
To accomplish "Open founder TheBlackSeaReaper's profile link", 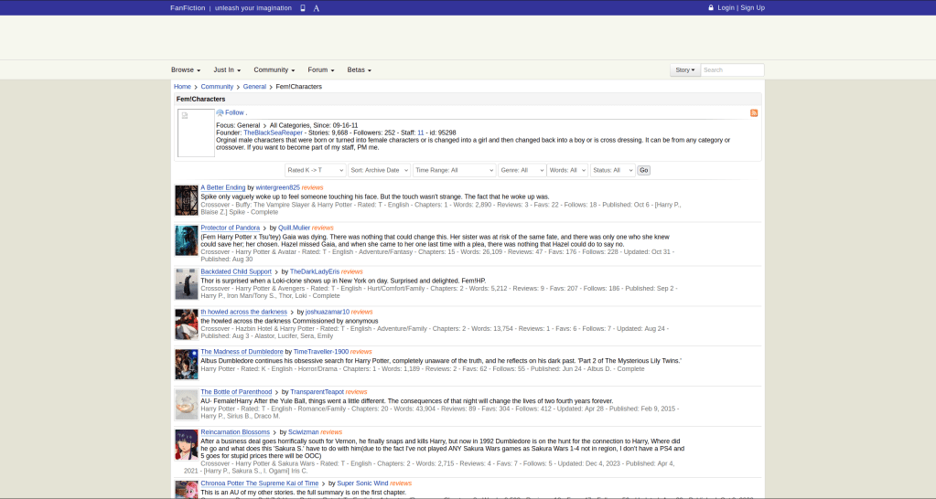I will (273, 133).
